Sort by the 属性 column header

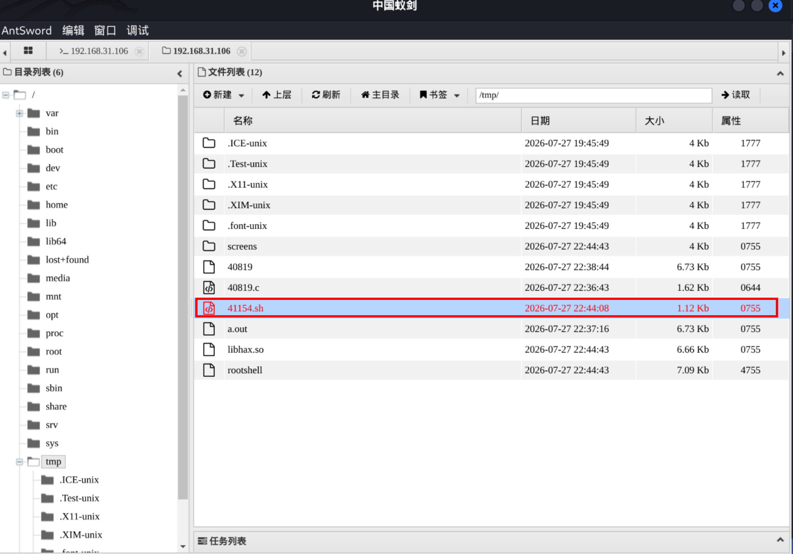(x=751, y=121)
